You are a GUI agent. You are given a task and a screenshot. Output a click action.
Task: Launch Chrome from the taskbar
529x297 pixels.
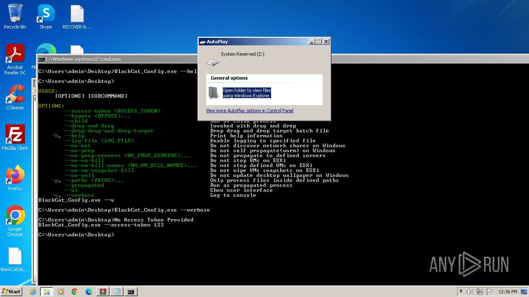[x=75, y=292]
